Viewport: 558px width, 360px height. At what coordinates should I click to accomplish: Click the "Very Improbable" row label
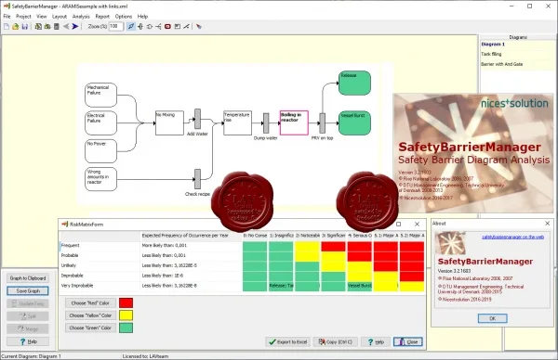77,286
